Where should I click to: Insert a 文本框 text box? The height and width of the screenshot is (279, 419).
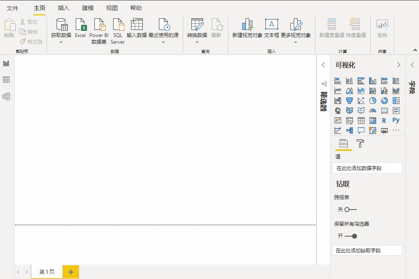[271, 28]
